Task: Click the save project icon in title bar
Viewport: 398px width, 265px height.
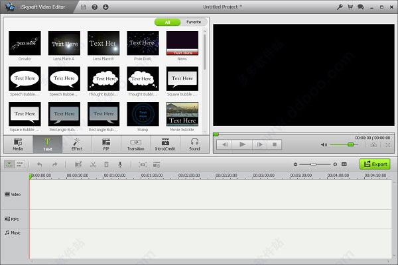Action: 84,7
